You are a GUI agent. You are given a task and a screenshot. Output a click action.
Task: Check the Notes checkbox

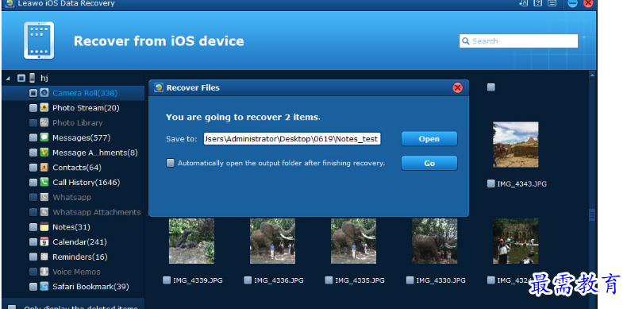coord(33,227)
